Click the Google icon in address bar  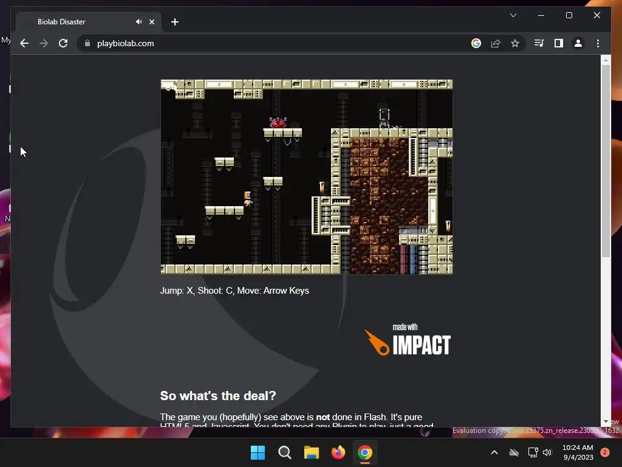(x=476, y=43)
